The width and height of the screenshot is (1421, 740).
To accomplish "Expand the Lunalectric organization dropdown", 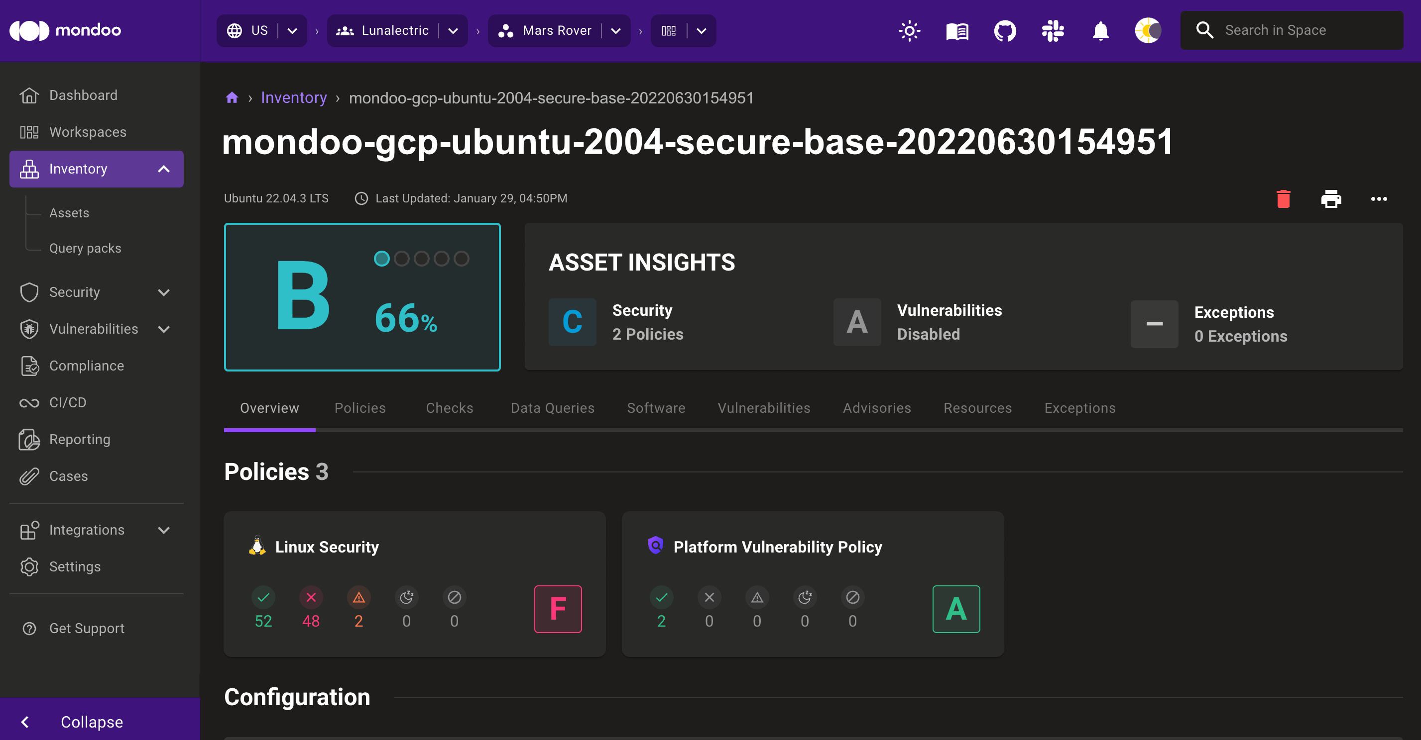I will [453, 30].
